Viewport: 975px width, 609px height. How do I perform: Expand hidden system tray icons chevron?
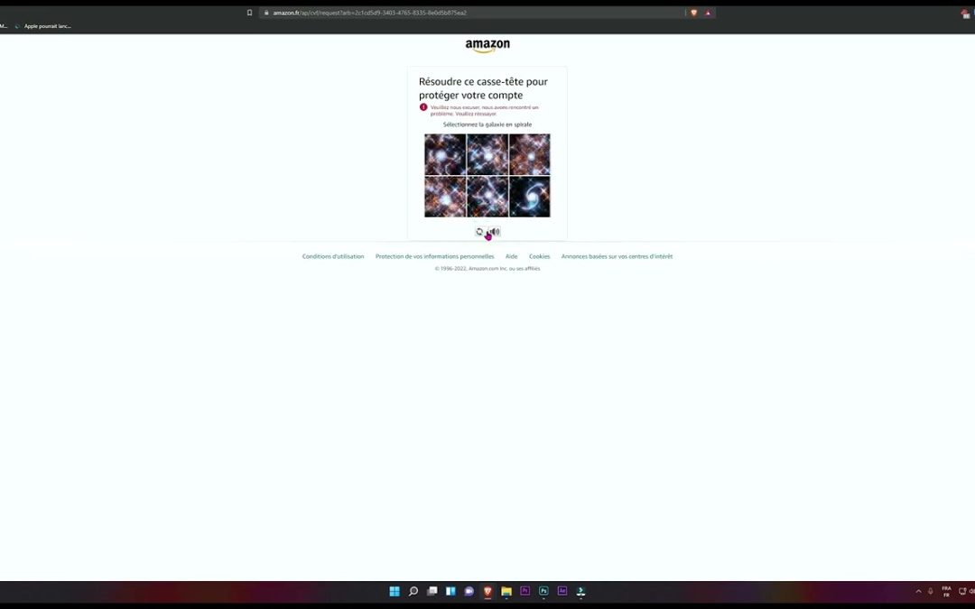coord(918,591)
